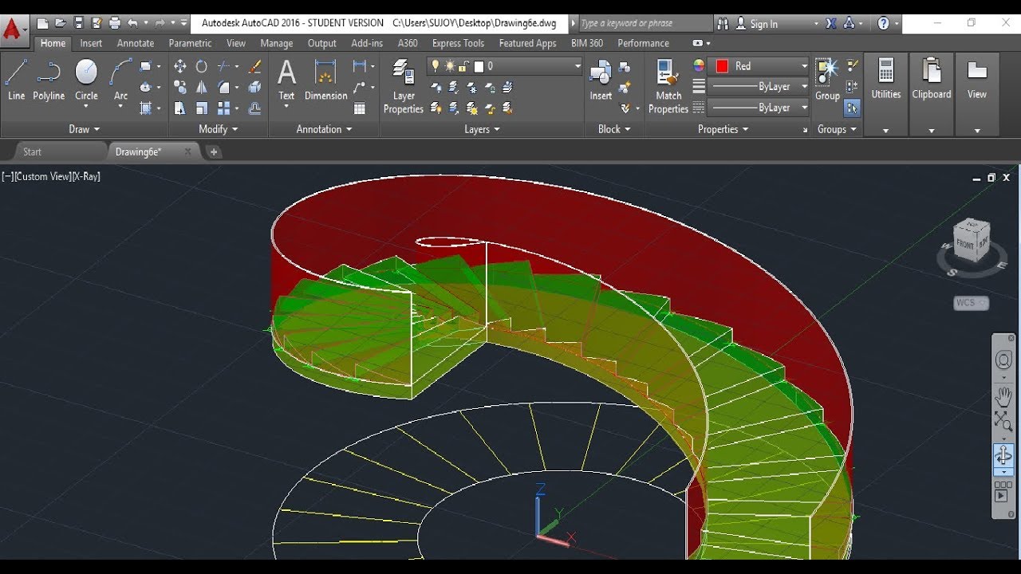Switch to the Manage ribbon tab
The height and width of the screenshot is (574, 1021).
(276, 43)
